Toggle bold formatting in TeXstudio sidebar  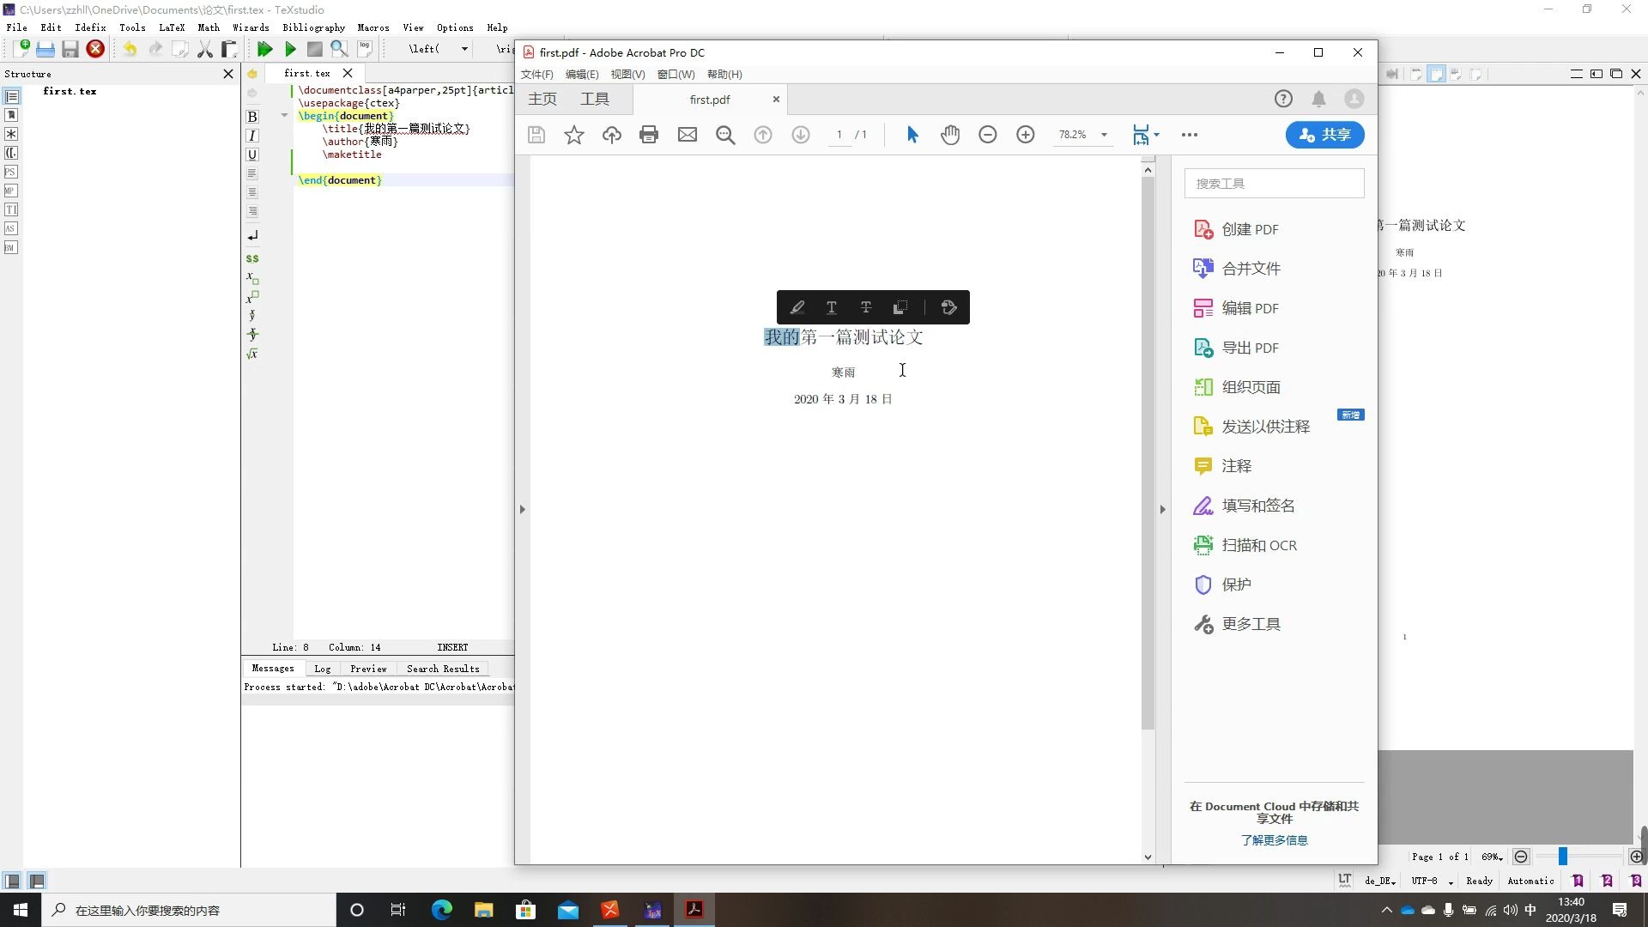(x=252, y=117)
